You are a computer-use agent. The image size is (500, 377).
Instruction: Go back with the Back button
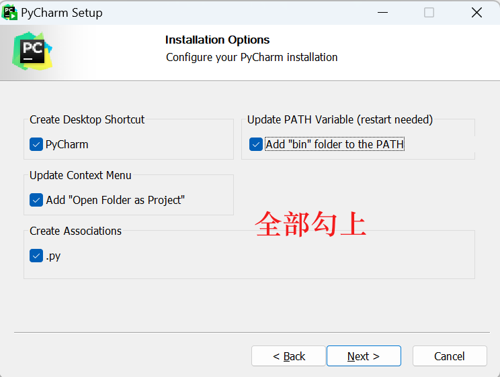click(x=289, y=356)
